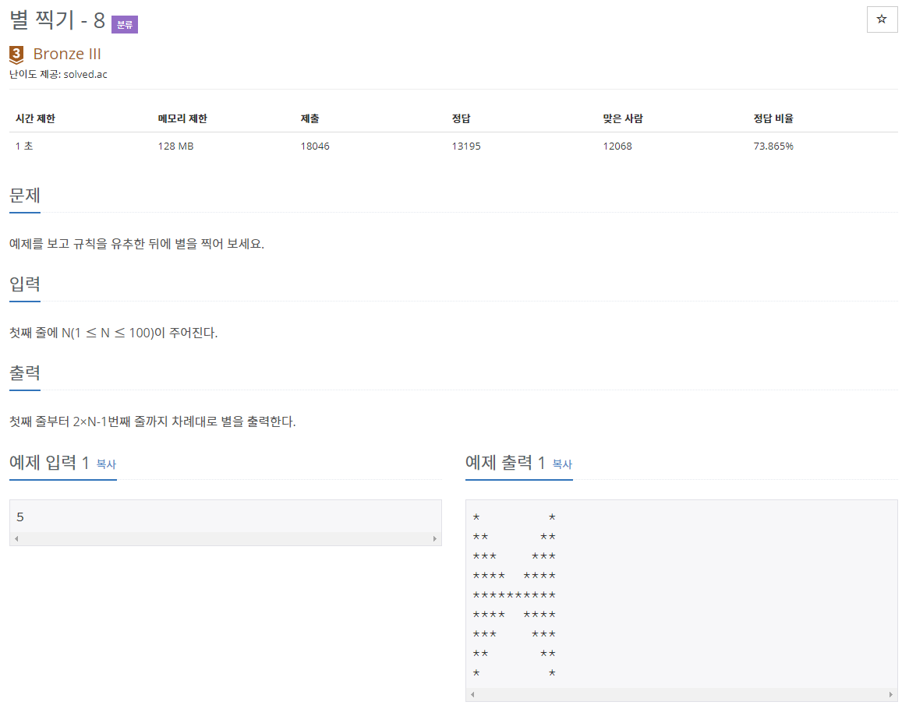
Task: Click the 출력 section heading
Action: coord(25,373)
